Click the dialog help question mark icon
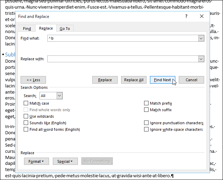Image resolution: width=223 pixels, height=180 pixels. [x=186, y=16]
